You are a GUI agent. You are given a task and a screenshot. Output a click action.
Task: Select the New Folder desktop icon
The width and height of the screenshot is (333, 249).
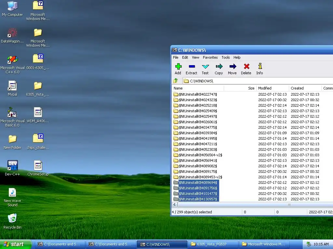pos(12,142)
